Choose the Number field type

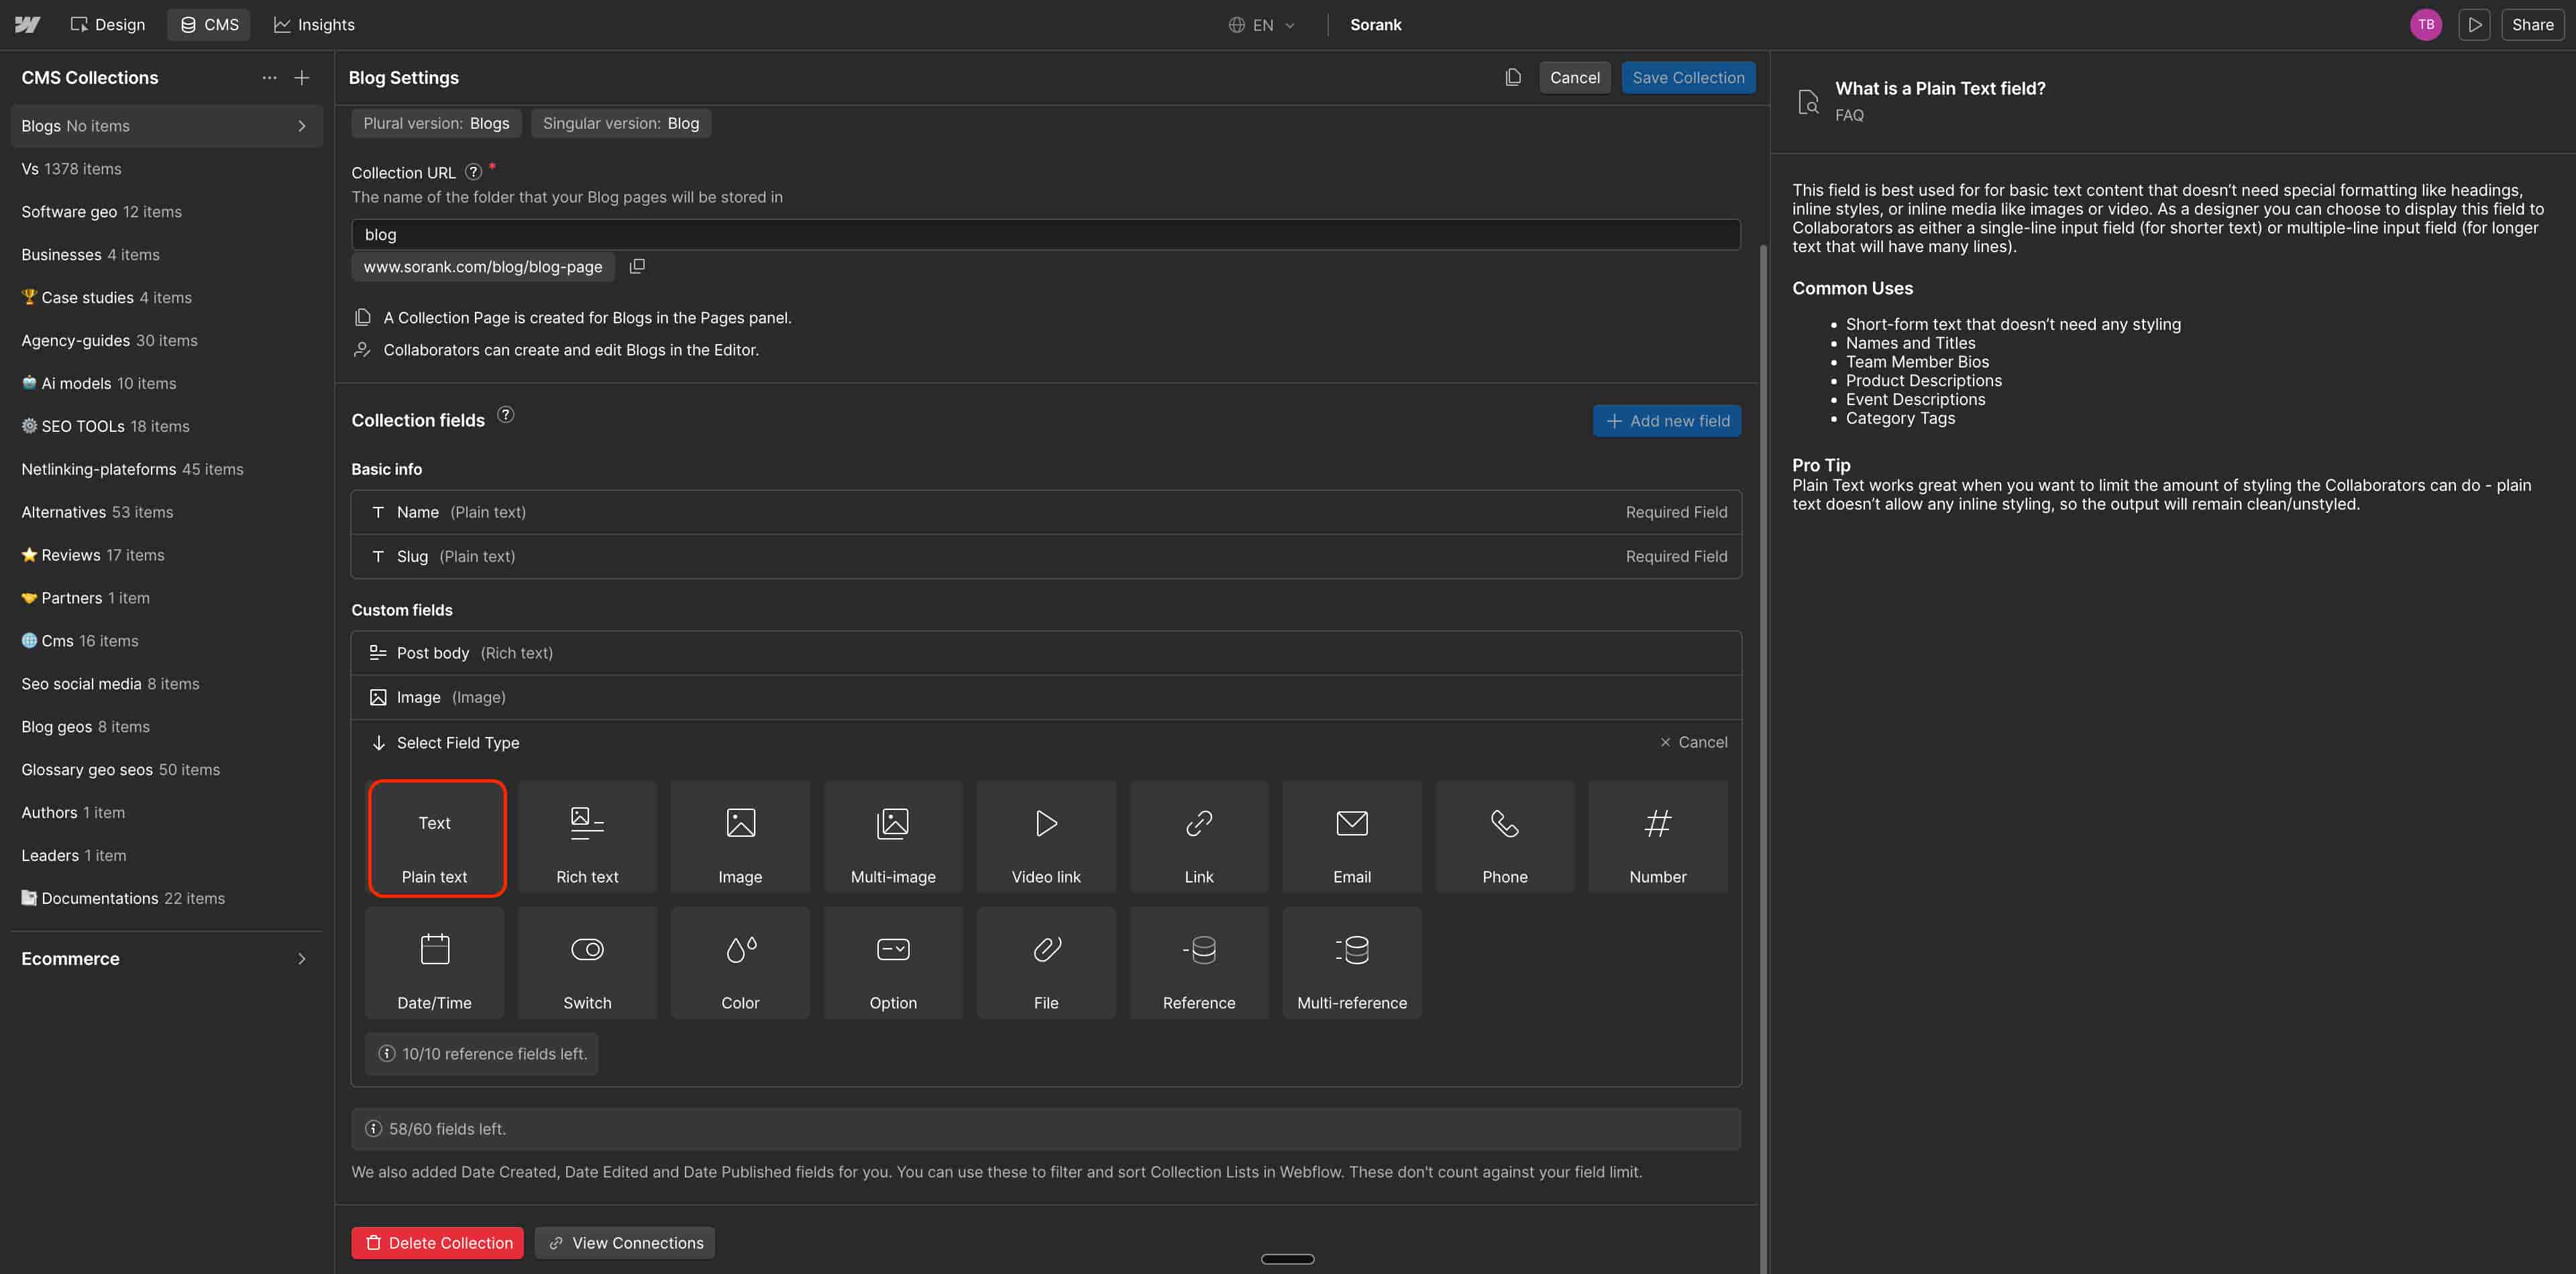pyautogui.click(x=1658, y=837)
